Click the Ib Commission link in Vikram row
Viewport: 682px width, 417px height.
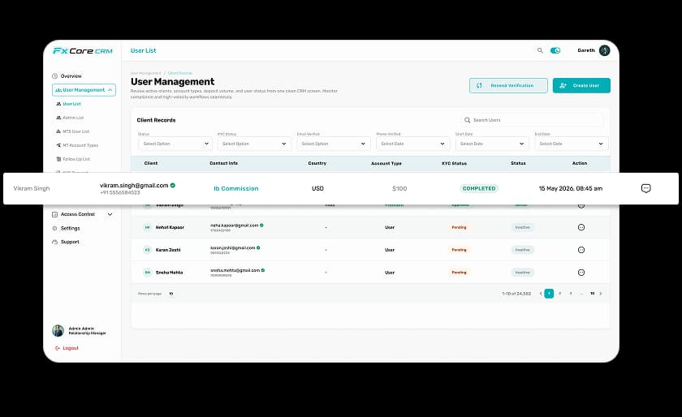236,188
